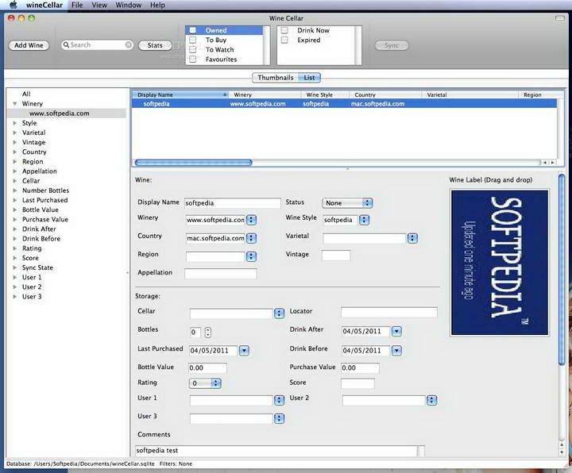Expand the Rating sidebar node
The height and width of the screenshot is (473, 572).
click(x=15, y=248)
